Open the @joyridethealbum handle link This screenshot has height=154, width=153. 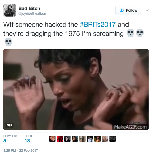(x=33, y=13)
